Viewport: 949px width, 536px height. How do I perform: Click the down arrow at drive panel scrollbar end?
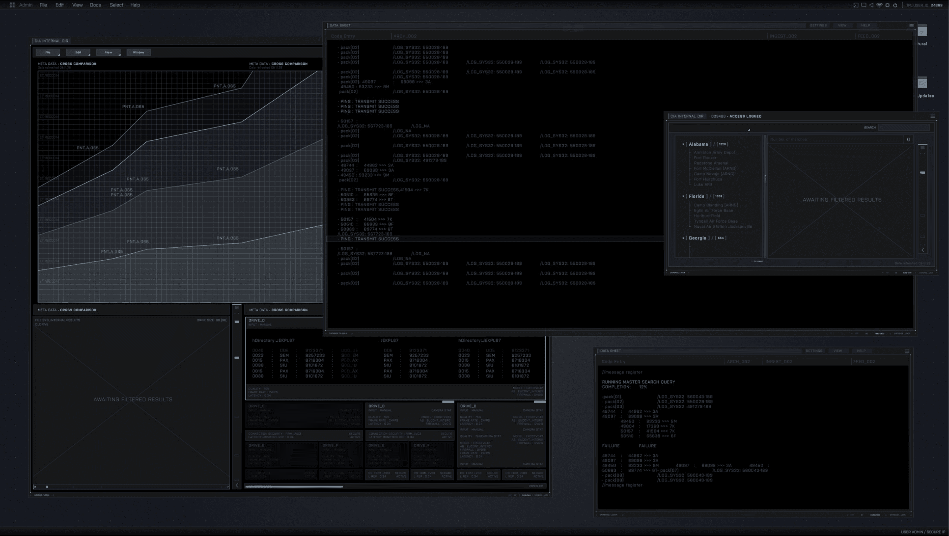tap(227, 487)
